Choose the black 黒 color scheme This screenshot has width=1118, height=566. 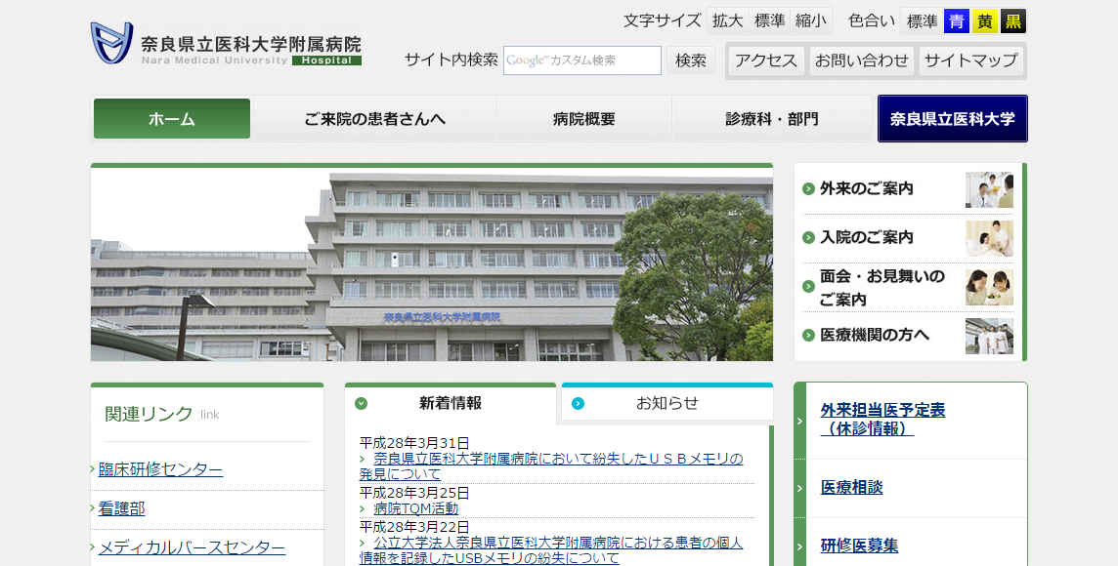[1013, 21]
